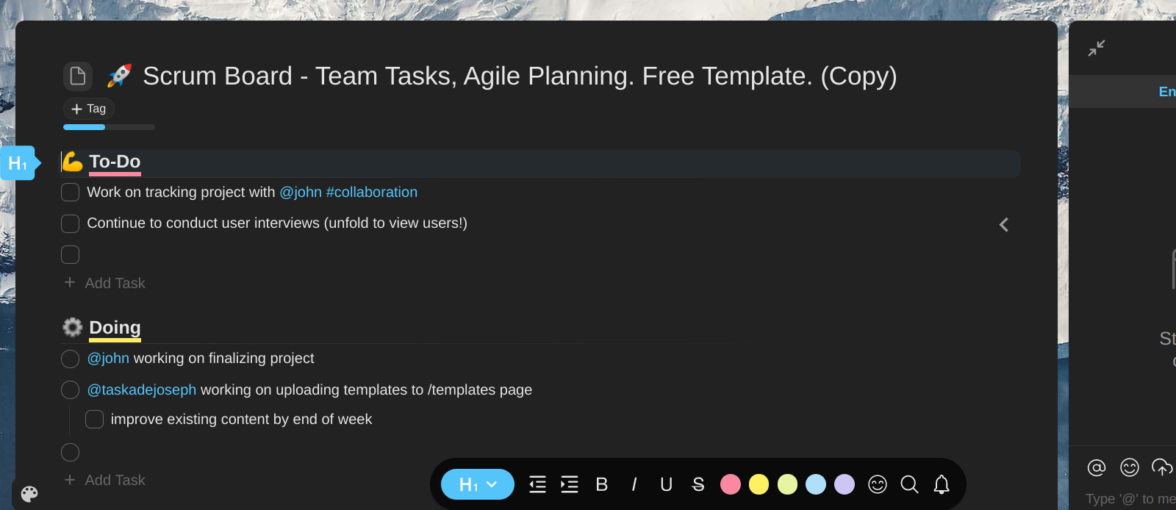Check off the tracking project task
This screenshot has width=1176, height=510.
point(71,193)
